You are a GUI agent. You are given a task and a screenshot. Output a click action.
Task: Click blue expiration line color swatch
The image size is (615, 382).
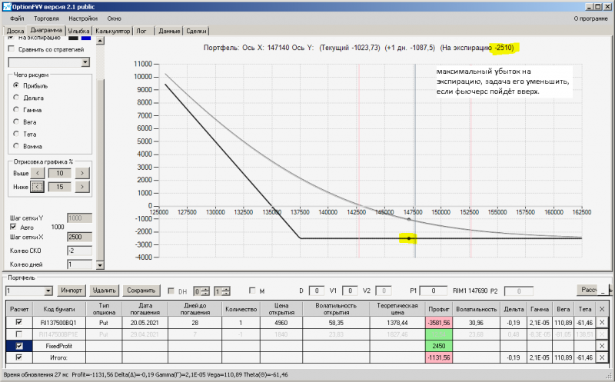86,38
